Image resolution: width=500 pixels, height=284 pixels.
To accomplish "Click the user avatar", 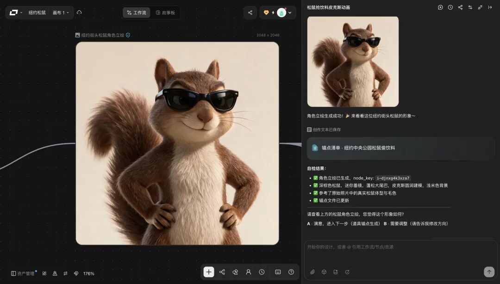I will [x=281, y=12].
